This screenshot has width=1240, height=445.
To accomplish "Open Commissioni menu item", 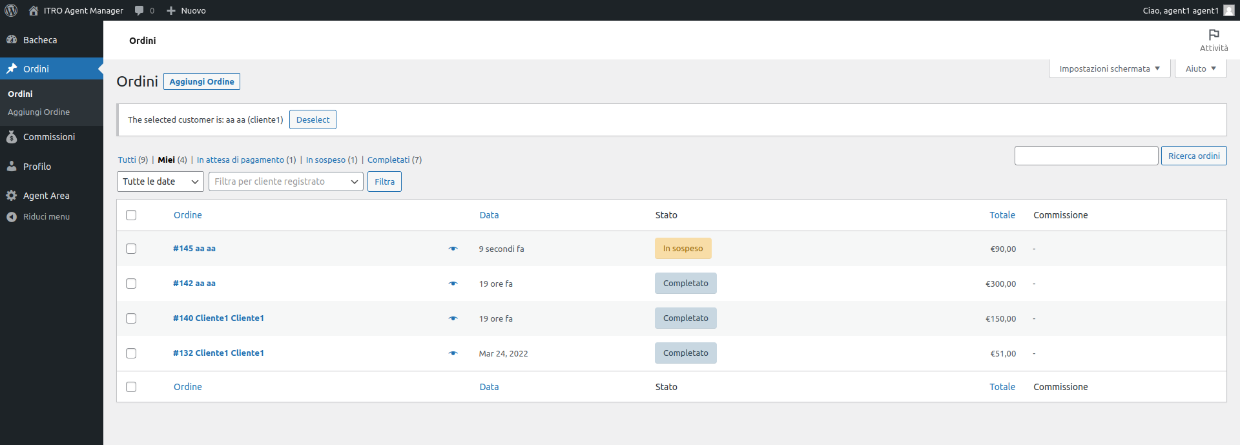I will (x=49, y=137).
